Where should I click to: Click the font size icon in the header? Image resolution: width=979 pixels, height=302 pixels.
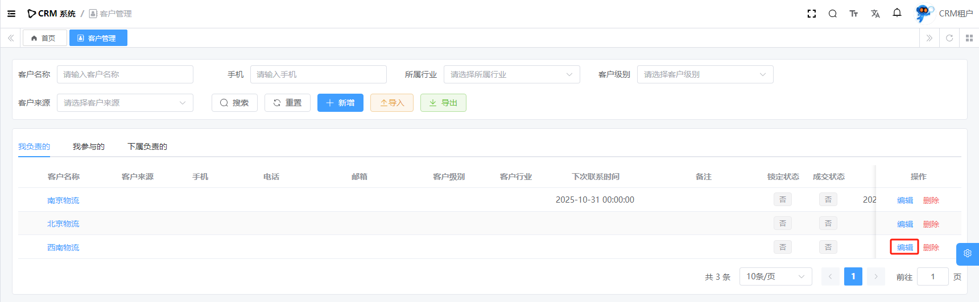853,14
